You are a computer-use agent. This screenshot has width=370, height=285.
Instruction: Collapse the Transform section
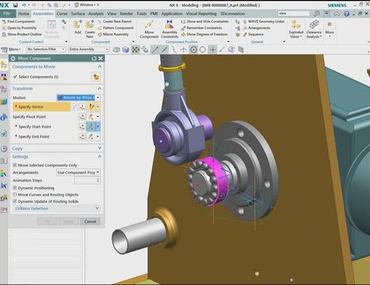[99, 89]
